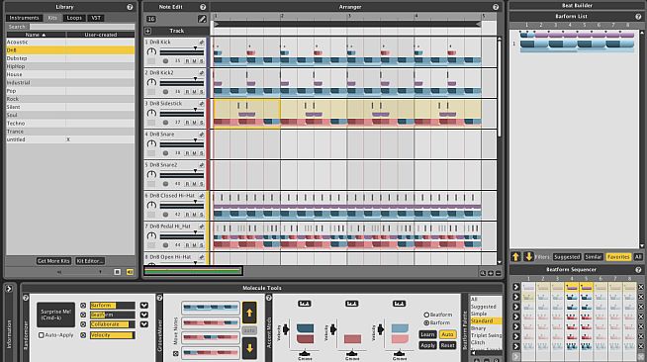Click the Barform List up arrow
This screenshot has width=647, height=362.
click(515, 257)
